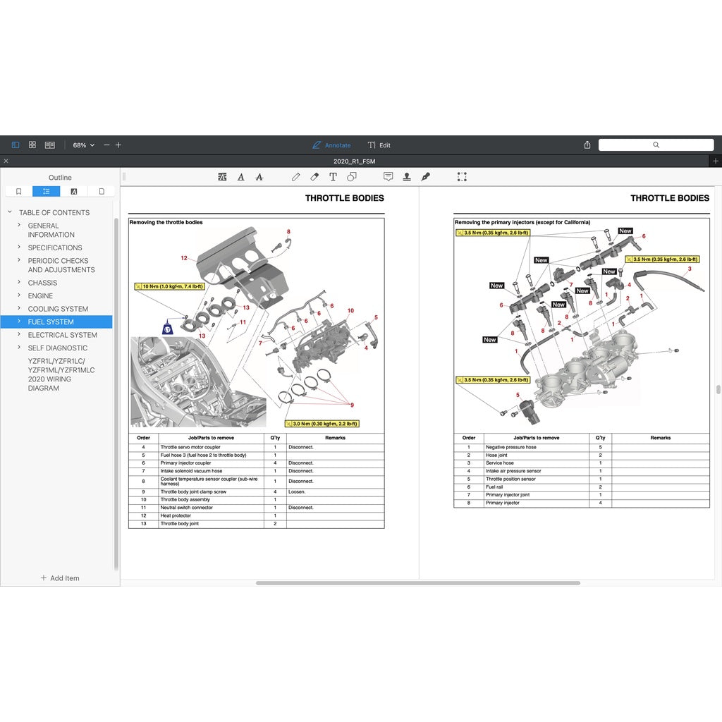Image resolution: width=722 pixels, height=722 pixels.
Task: Switch to Annotate mode
Action: point(331,145)
